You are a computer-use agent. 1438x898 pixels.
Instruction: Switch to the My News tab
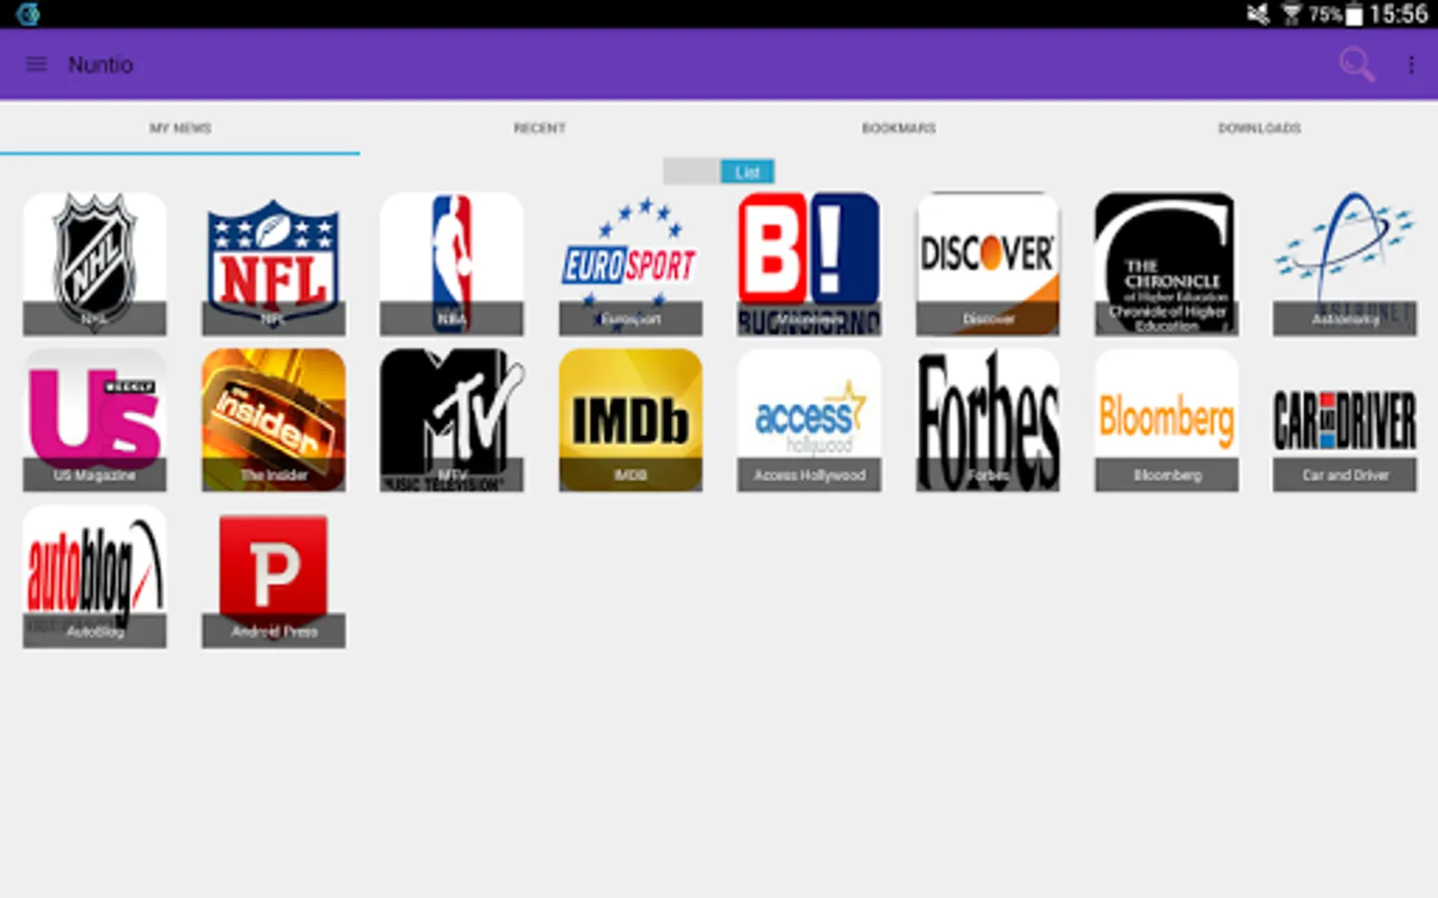(x=180, y=128)
